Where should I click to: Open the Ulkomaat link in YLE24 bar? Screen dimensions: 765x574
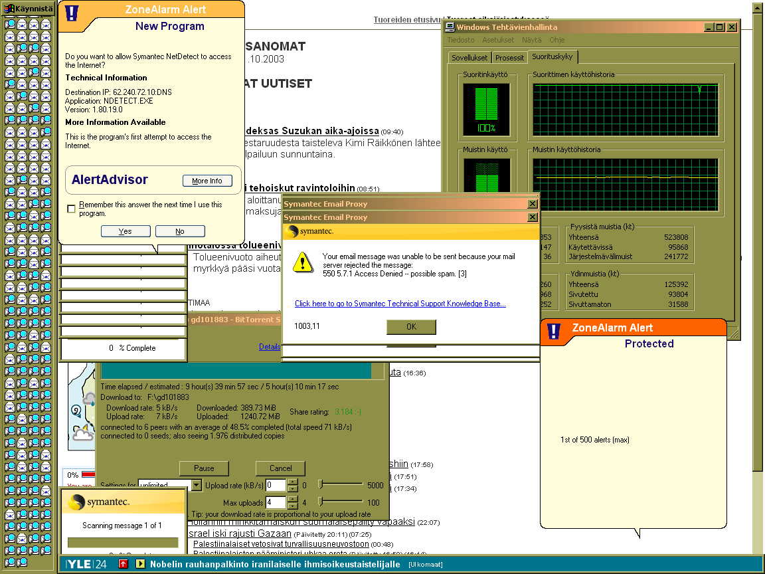point(426,565)
